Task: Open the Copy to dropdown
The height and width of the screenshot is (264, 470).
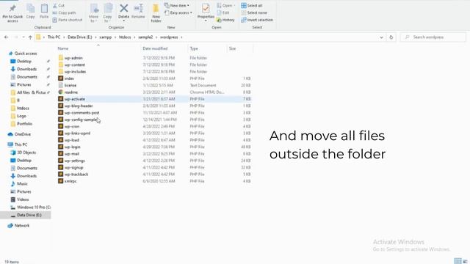Action: [107, 13]
